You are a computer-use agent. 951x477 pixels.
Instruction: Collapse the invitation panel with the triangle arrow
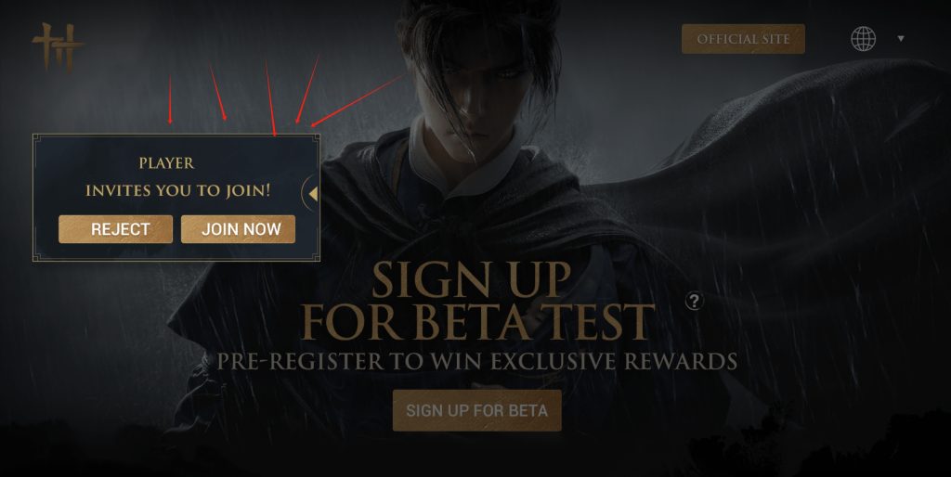[312, 194]
